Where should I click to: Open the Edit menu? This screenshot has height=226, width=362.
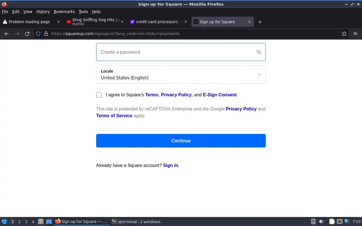coord(16,12)
